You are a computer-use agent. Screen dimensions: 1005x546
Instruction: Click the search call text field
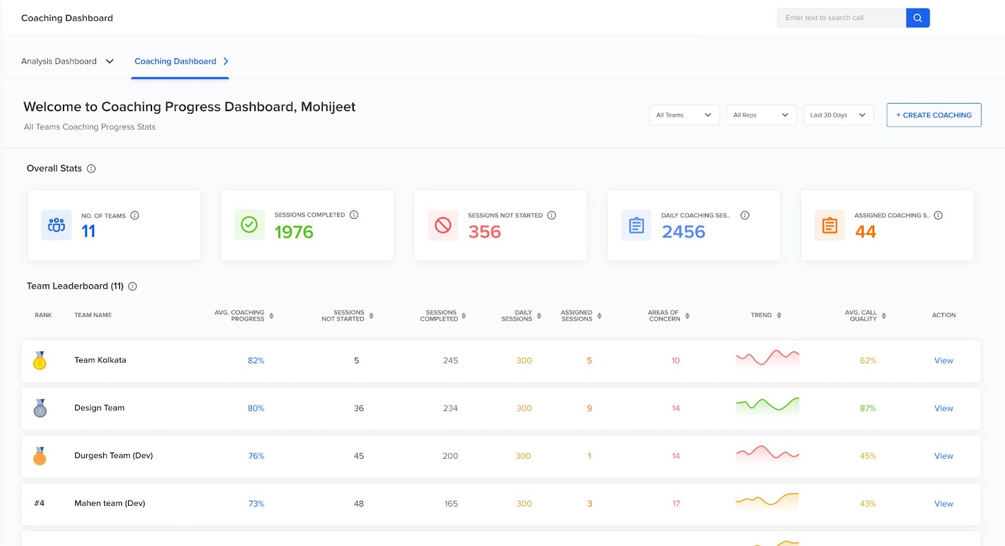[842, 18]
